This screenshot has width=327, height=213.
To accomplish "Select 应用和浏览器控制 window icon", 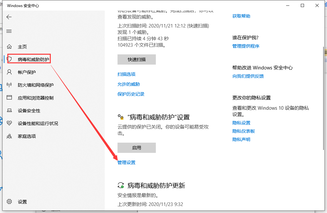I will [9, 98].
